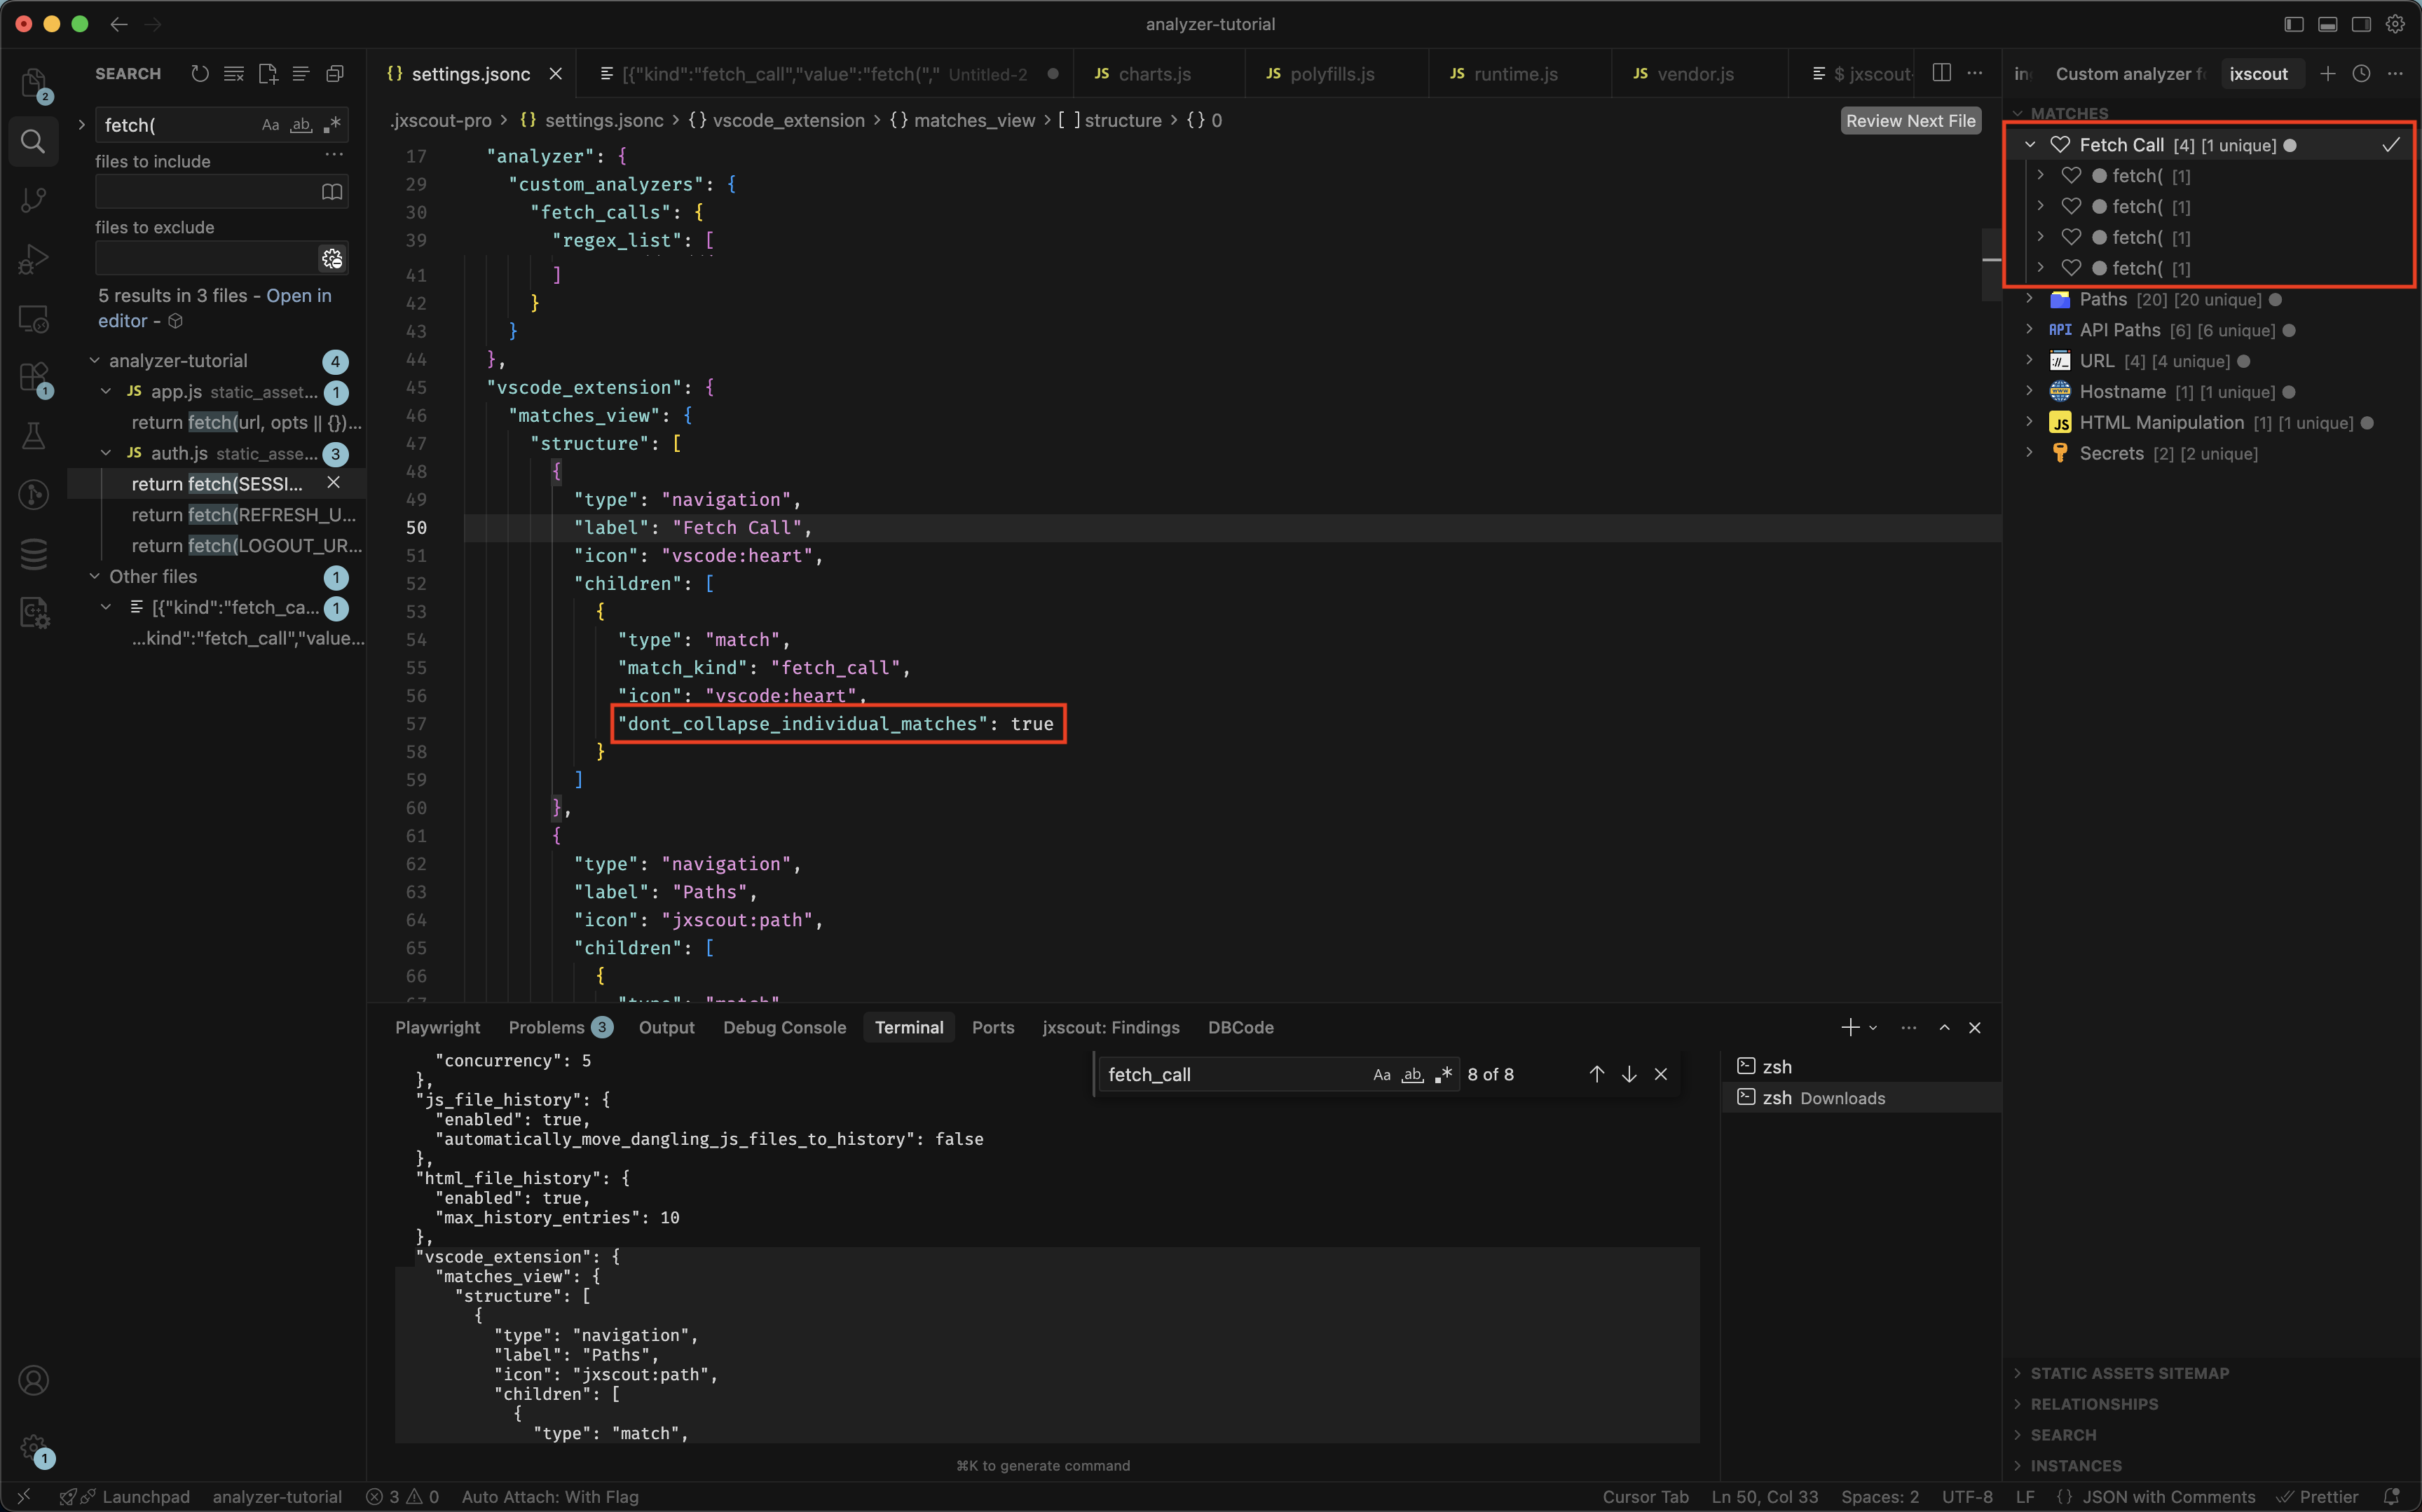This screenshot has width=2422, height=1512.
Task: Collapse all search results icon
Action: [335, 74]
